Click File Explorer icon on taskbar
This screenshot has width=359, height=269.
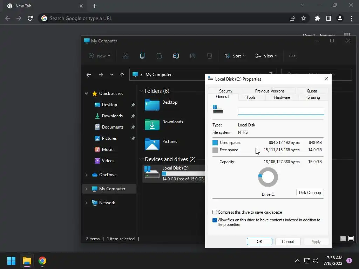[27, 261]
